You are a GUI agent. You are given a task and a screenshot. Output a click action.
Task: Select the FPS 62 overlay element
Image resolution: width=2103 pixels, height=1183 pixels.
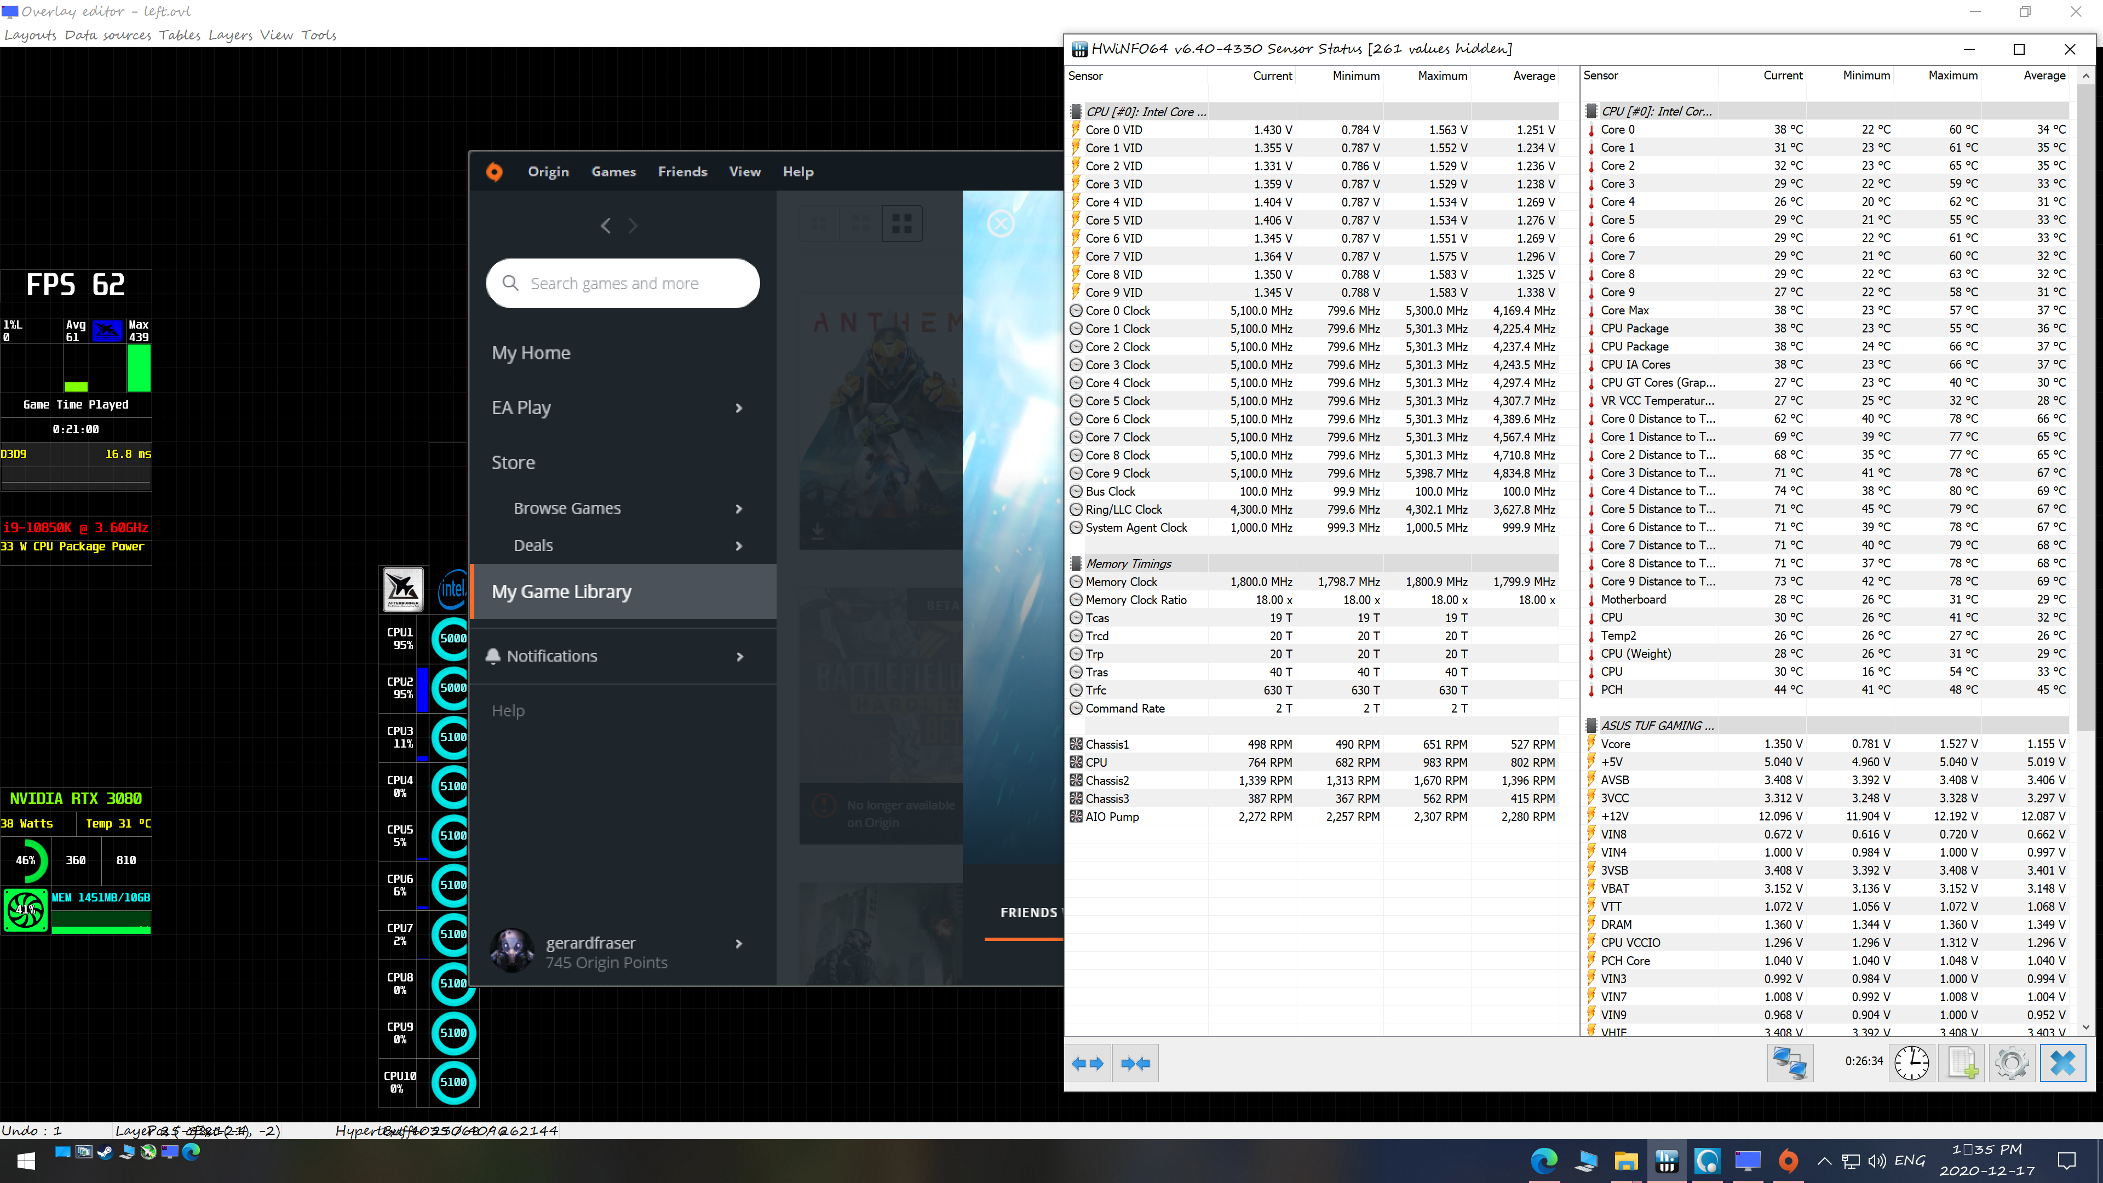[76, 285]
